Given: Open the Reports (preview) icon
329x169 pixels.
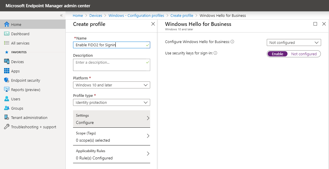Looking at the screenshot, I should point(7,90).
